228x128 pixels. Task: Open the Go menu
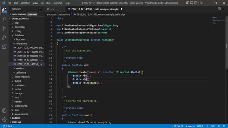click(42, 3)
